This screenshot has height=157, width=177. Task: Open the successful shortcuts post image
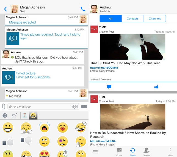pyautogui.click(x=133, y=117)
